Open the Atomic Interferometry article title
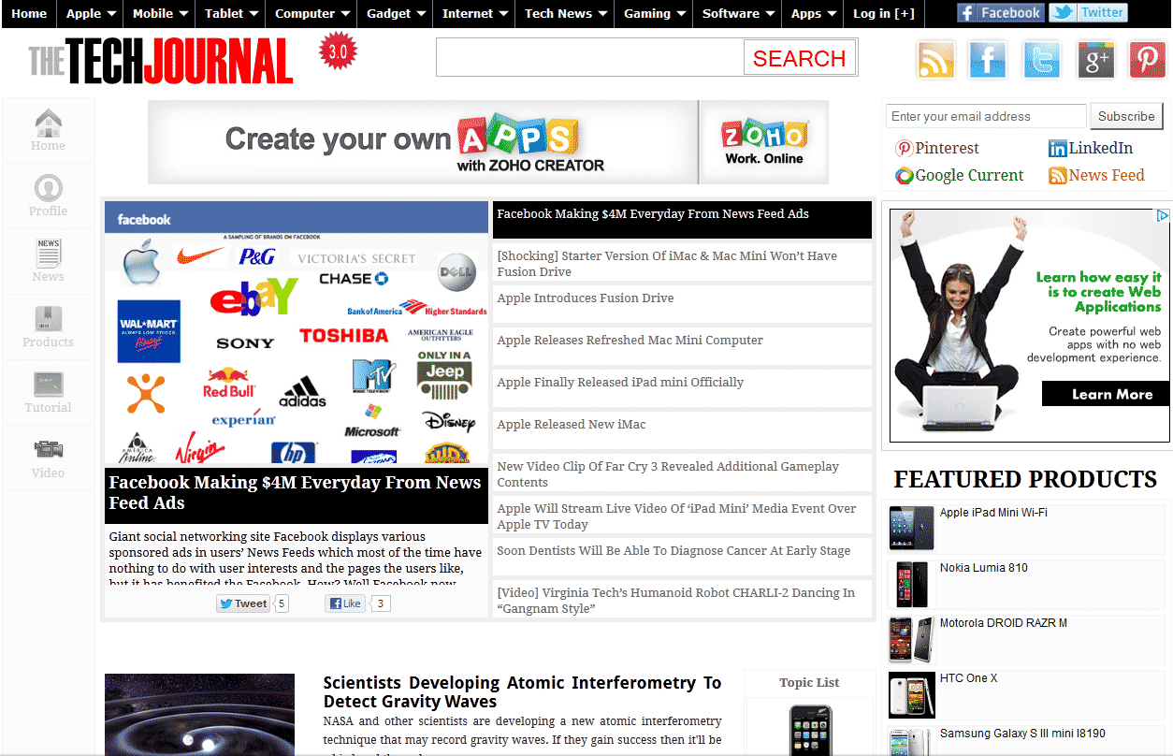The height and width of the screenshot is (756, 1173). pos(522,691)
